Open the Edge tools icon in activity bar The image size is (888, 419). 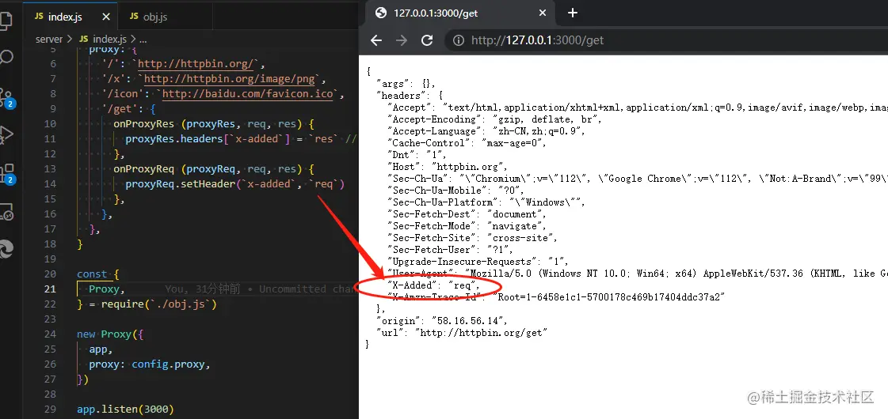[6, 249]
